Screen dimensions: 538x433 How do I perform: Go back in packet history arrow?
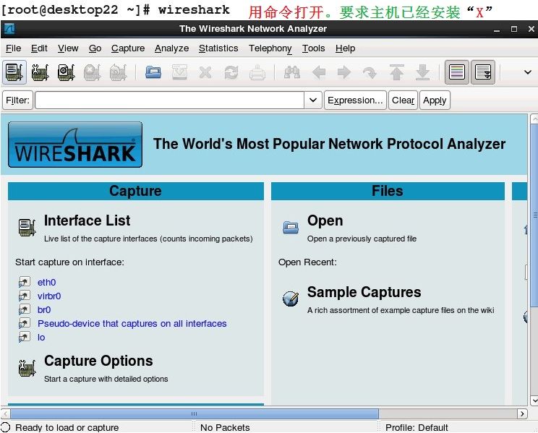(x=319, y=72)
